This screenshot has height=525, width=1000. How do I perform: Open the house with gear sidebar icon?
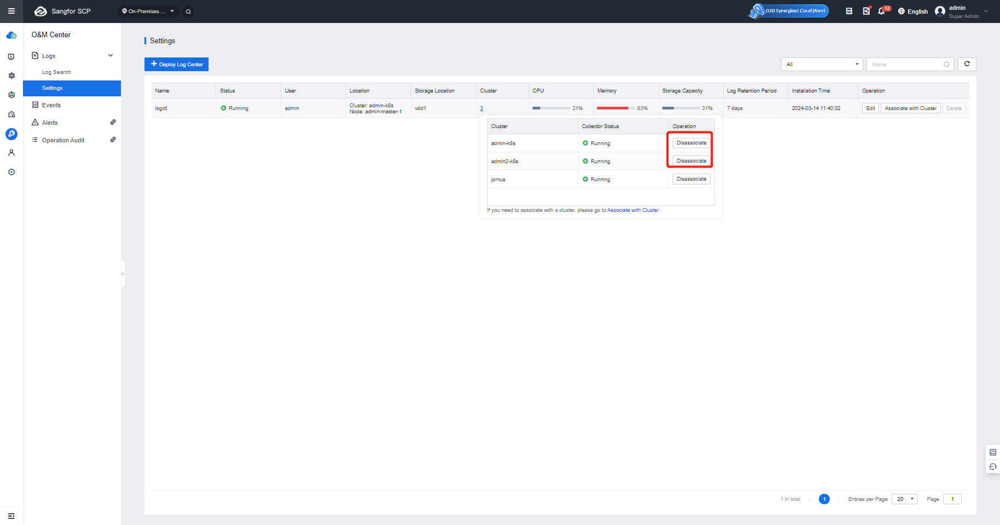coord(11,114)
